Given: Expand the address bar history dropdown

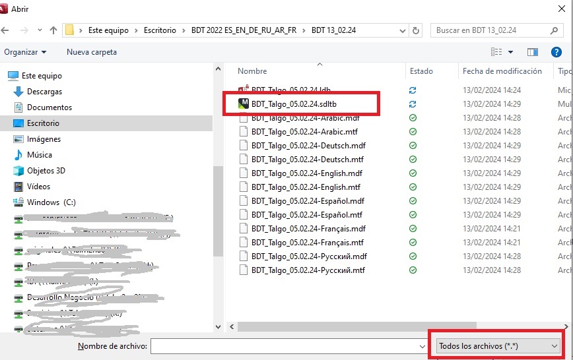Looking at the screenshot, I should [x=402, y=31].
